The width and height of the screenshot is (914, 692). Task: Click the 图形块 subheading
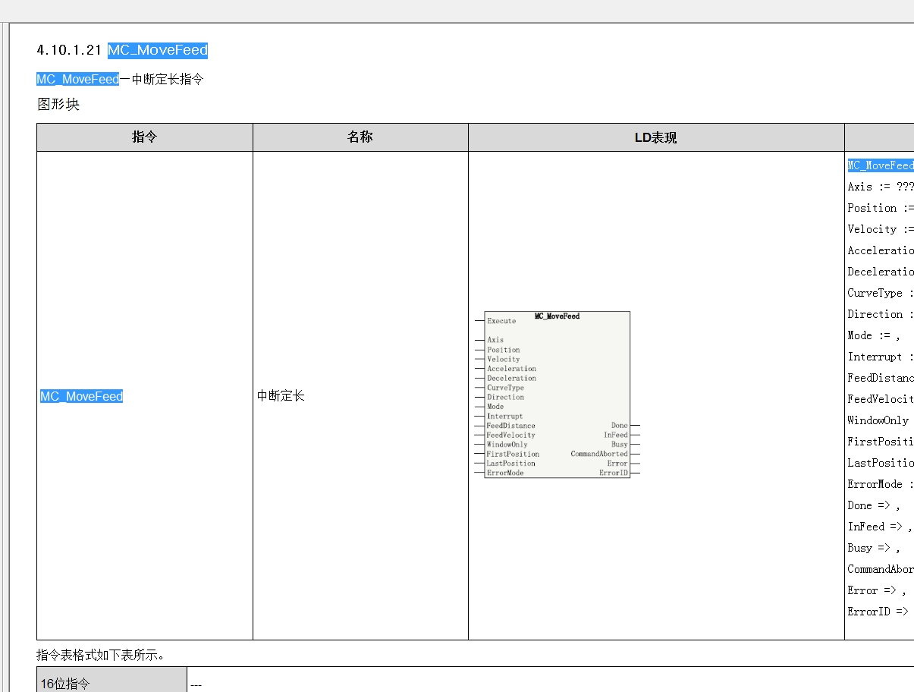(58, 105)
